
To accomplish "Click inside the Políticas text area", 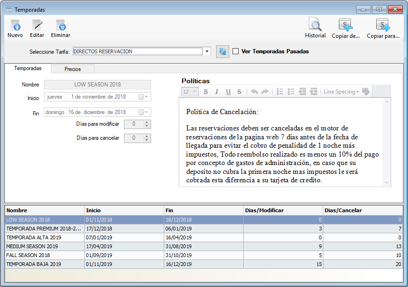I will click(281, 142).
